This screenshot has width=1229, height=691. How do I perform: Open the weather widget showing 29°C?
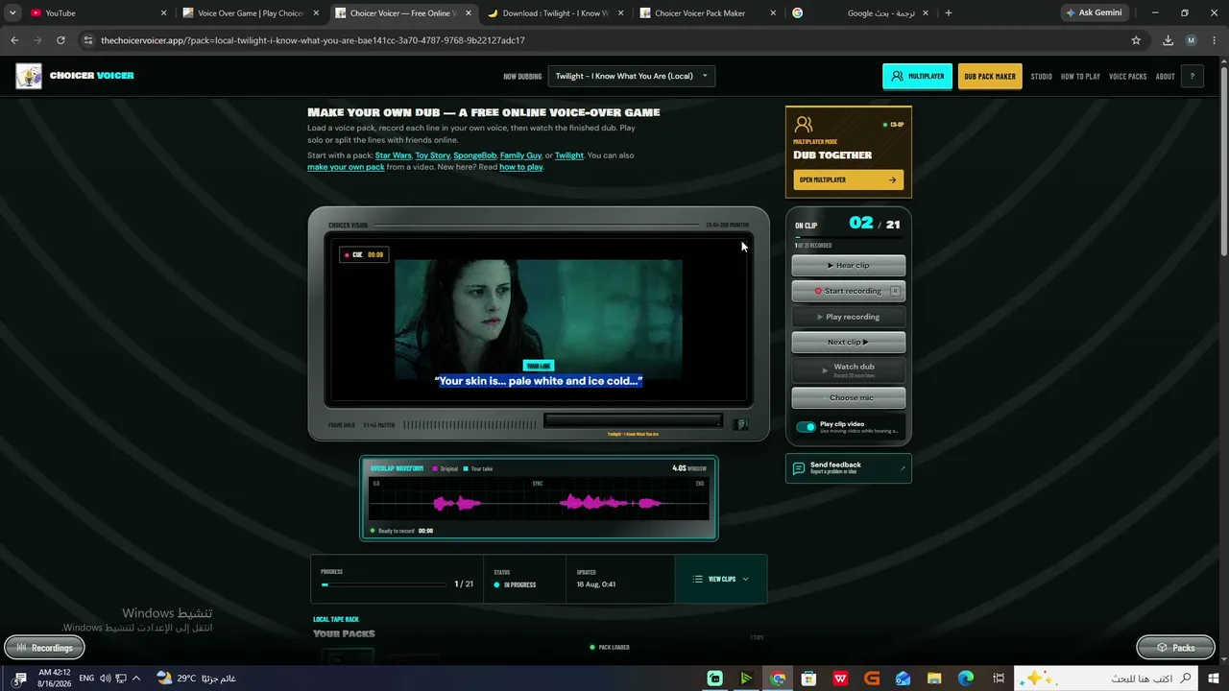[x=195, y=679]
